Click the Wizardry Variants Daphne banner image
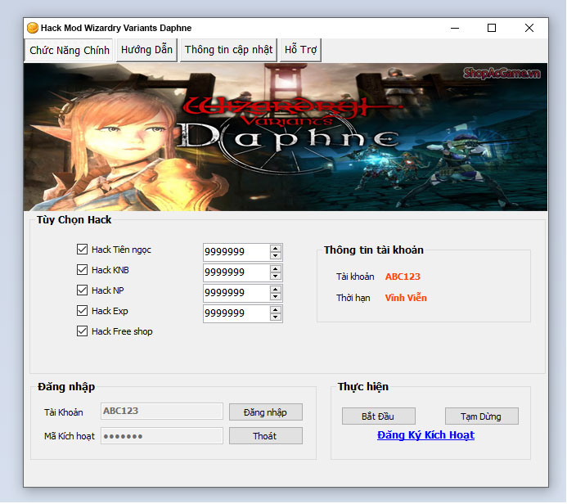 point(286,137)
